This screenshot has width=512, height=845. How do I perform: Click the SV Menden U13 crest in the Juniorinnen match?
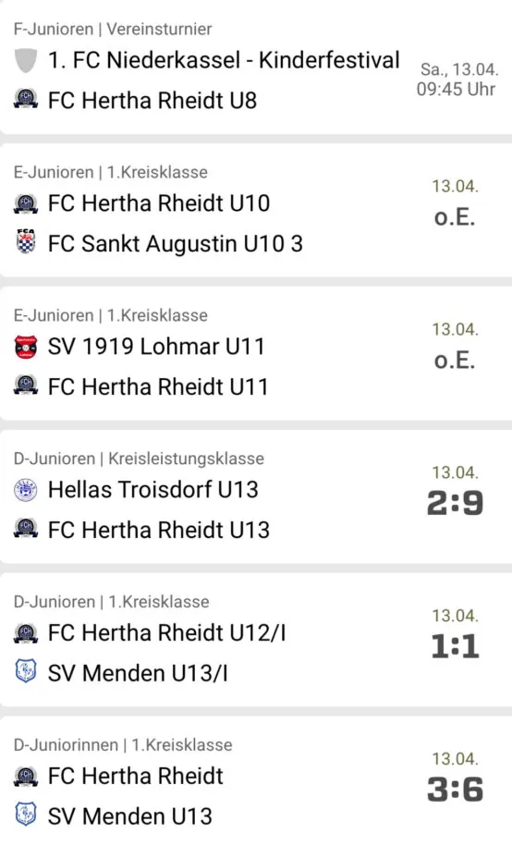coord(25,814)
